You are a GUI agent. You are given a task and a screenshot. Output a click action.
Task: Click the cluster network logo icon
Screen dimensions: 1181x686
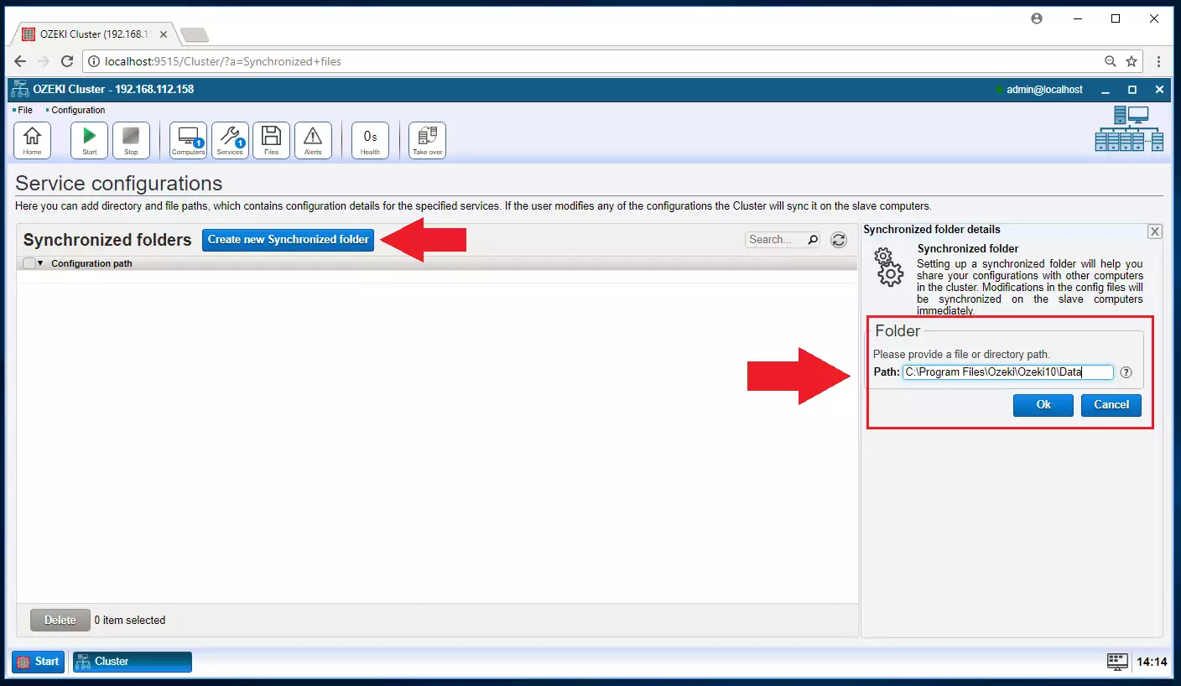click(x=1129, y=128)
